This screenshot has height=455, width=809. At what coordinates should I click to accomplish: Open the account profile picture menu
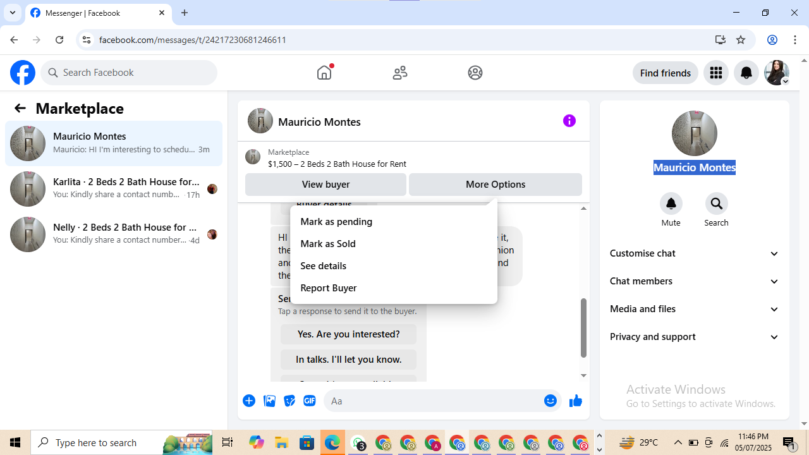pyautogui.click(x=777, y=73)
